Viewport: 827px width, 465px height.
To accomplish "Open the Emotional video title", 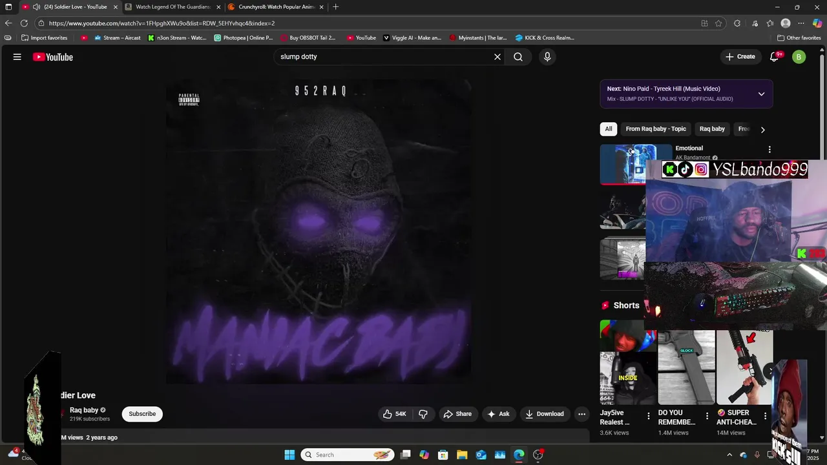I will click(689, 149).
